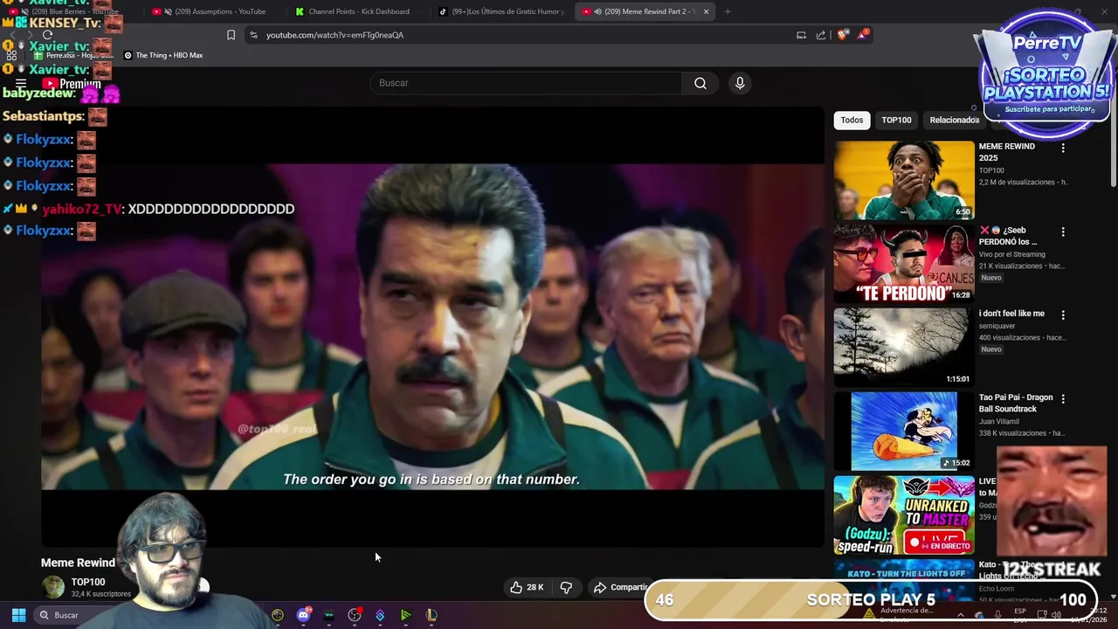Open i don't feel like me title
1118x629 pixels.
(x=1011, y=314)
